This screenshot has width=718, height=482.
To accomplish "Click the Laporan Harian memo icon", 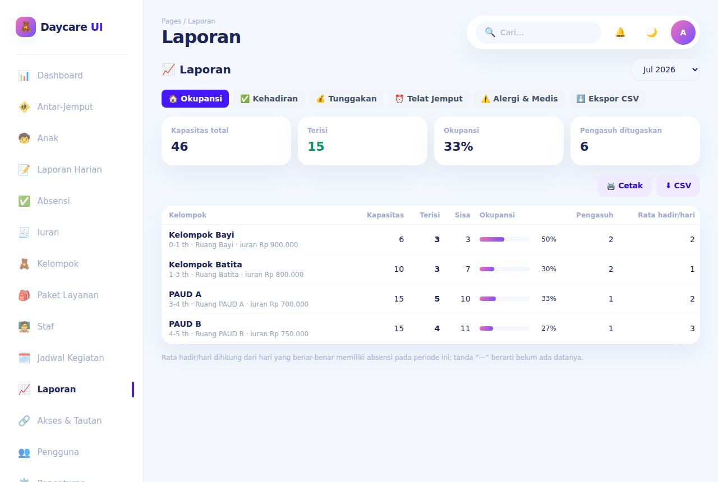I will 24,170.
